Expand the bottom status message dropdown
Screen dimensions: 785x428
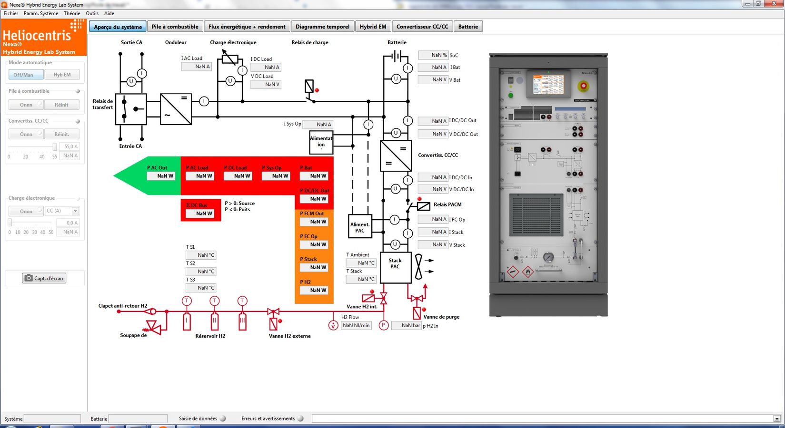[x=777, y=418]
